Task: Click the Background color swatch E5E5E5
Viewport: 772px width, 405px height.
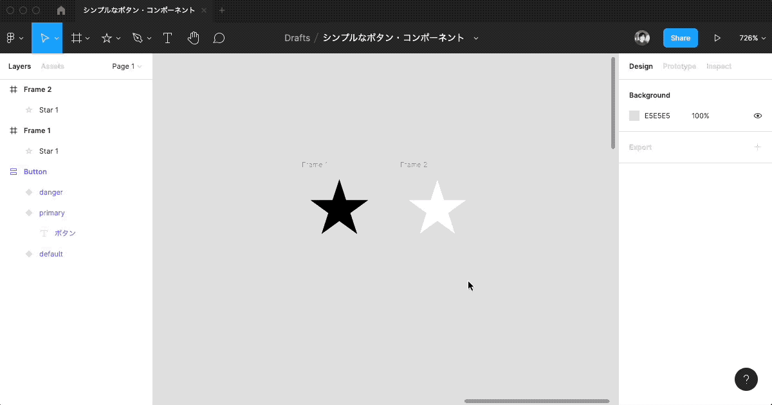Action: click(x=634, y=116)
